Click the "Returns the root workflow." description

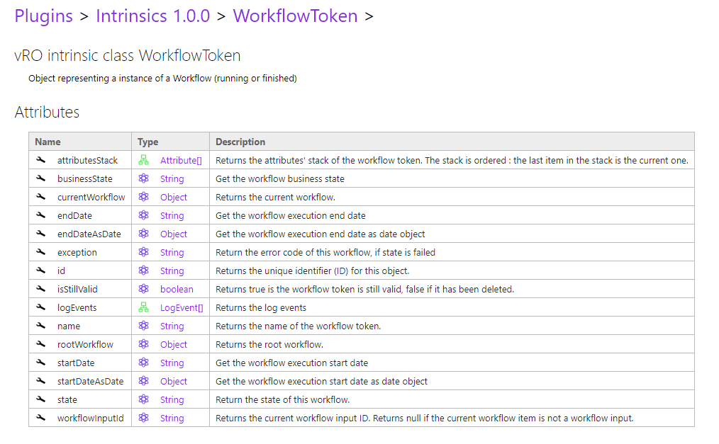point(269,344)
